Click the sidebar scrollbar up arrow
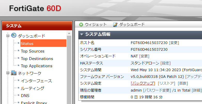The height and width of the screenshot is (104, 202). tap(69, 33)
